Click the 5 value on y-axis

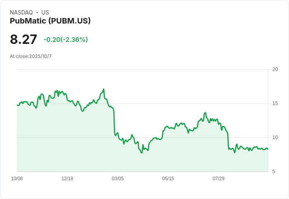tap(274, 172)
